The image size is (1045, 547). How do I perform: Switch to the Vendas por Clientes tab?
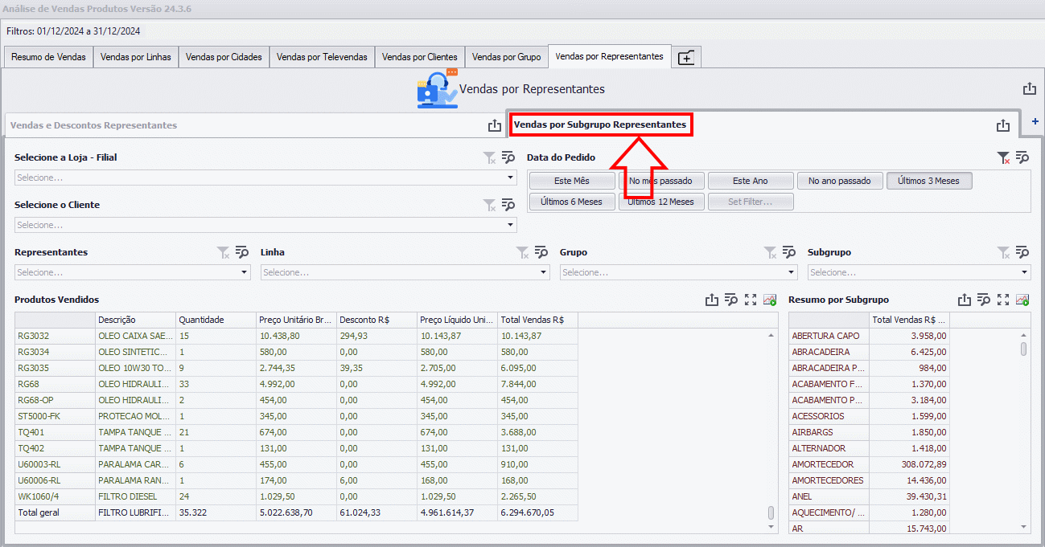click(420, 57)
